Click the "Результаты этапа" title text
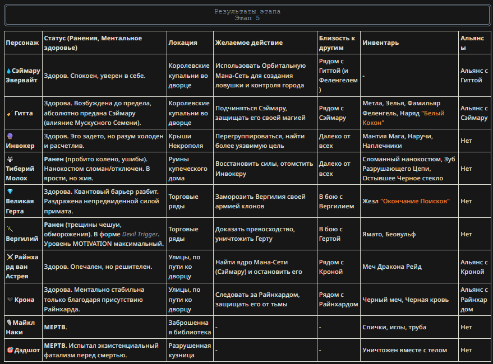Screen dimensions: 493x364 click(247, 12)
